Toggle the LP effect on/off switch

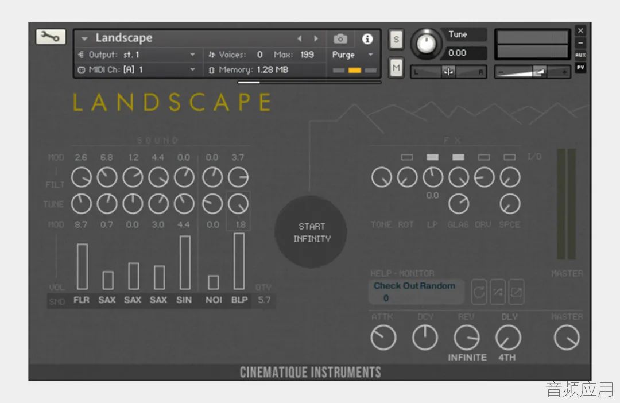coord(433,157)
